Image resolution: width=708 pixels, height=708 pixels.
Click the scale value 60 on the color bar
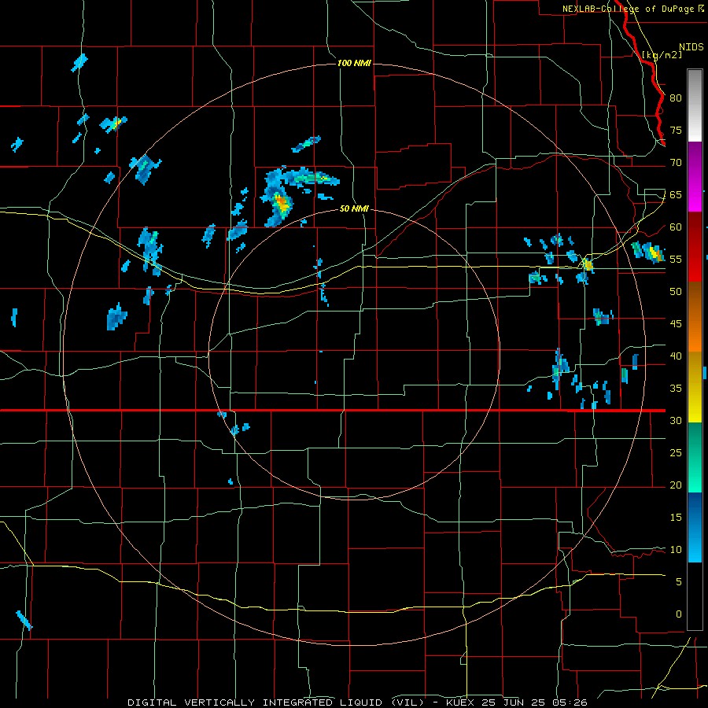click(x=676, y=227)
